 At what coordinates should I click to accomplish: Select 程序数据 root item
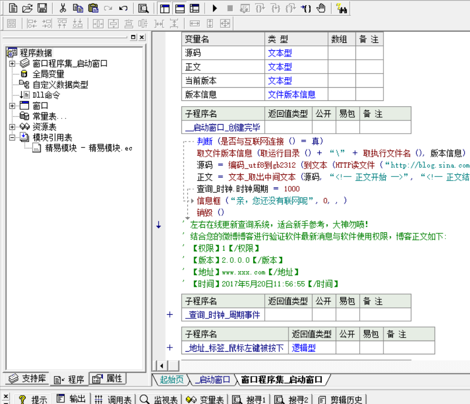tap(36, 53)
